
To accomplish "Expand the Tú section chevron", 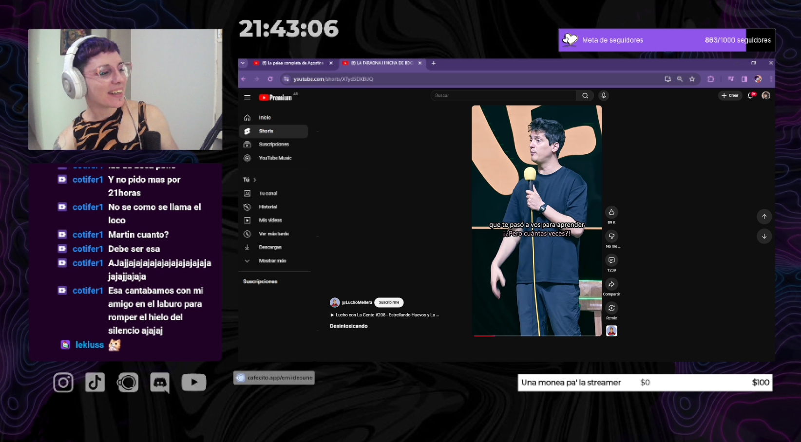I will 254,180.
